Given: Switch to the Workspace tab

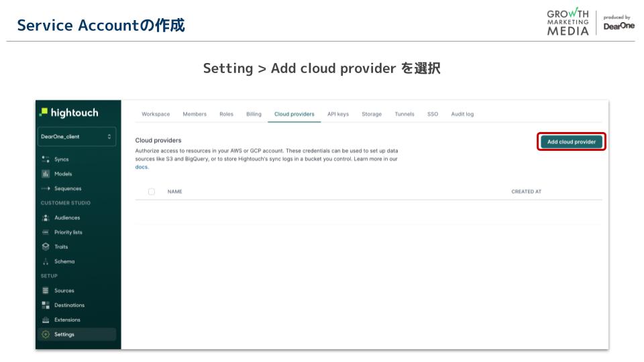Looking at the screenshot, I should (x=156, y=114).
